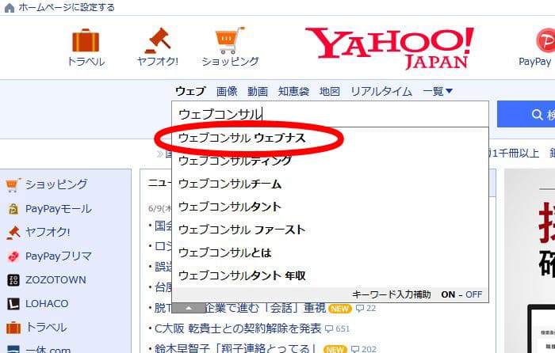Choose suggestion ウェブコンサルチーム
This screenshot has height=353, width=555.
tap(331, 184)
